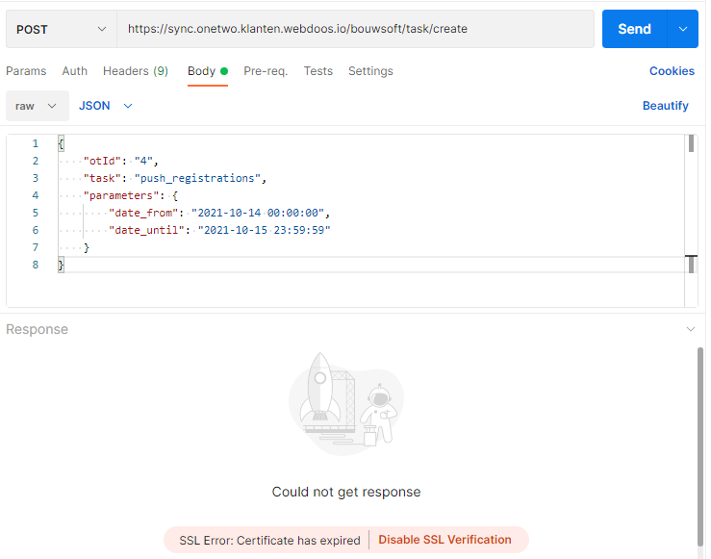Switch to the Params tab
Viewport: 711px width, 559px height.
26,71
